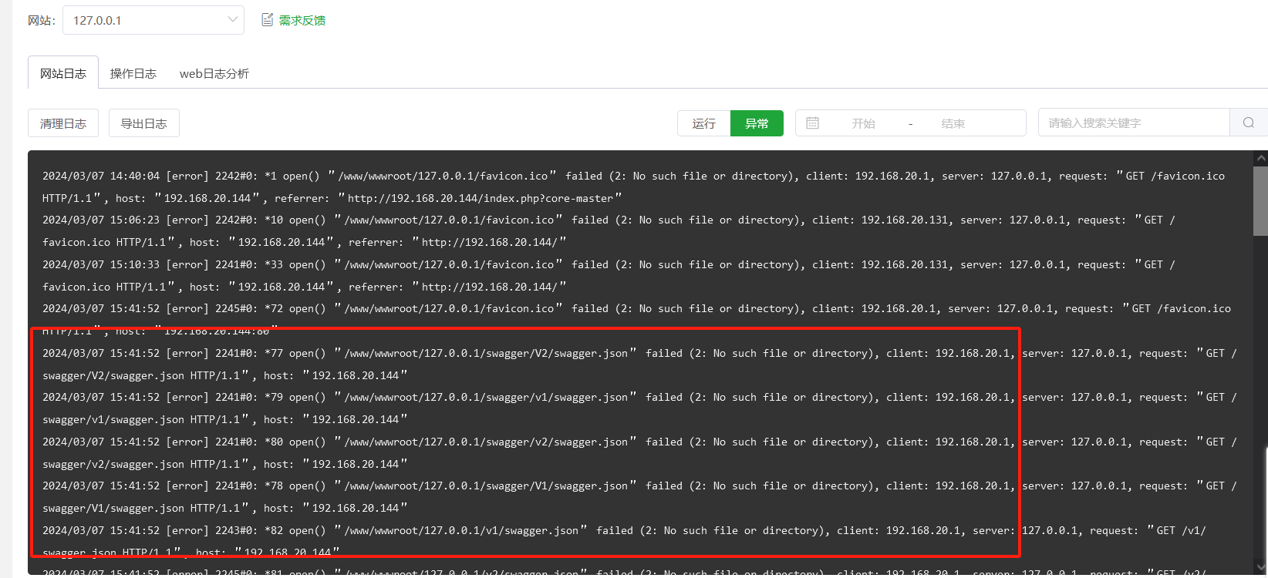Click the calendar icon in date range
Viewport: 1268px width, 578px height.
pyautogui.click(x=812, y=123)
